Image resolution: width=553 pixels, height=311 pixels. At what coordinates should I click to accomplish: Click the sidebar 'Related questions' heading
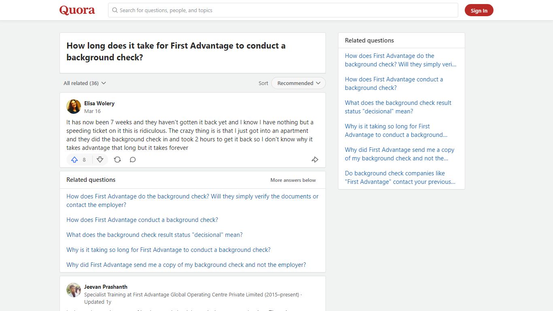(x=369, y=40)
